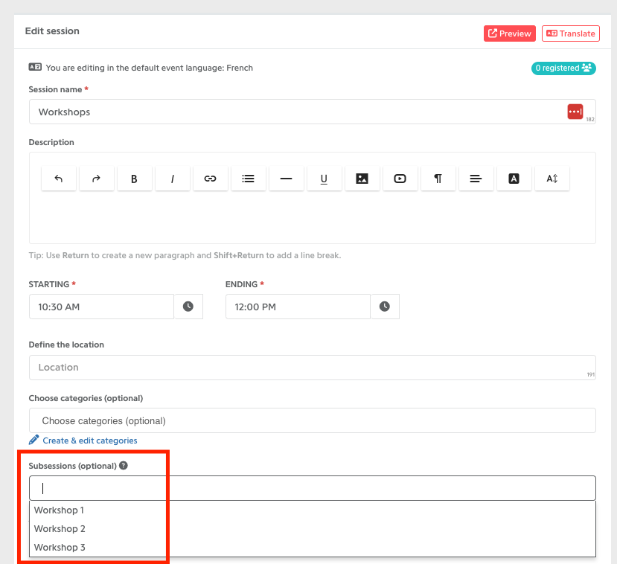Toggle italic formatting
The width and height of the screenshot is (617, 564).
pos(173,179)
